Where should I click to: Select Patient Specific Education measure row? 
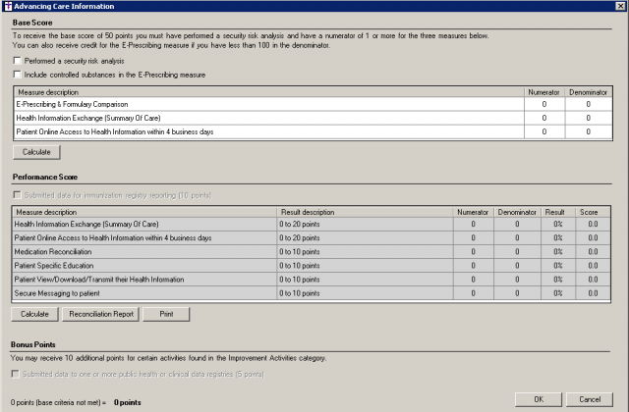147,265
